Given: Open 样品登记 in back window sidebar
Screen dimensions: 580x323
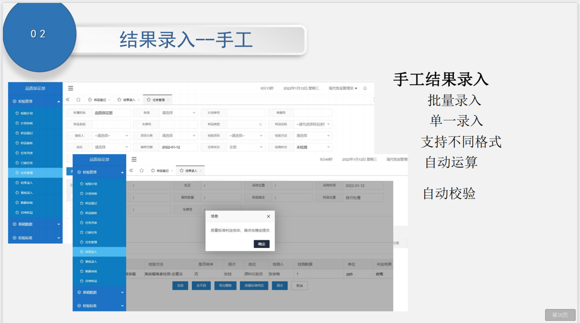Looking at the screenshot, I should (35, 133).
